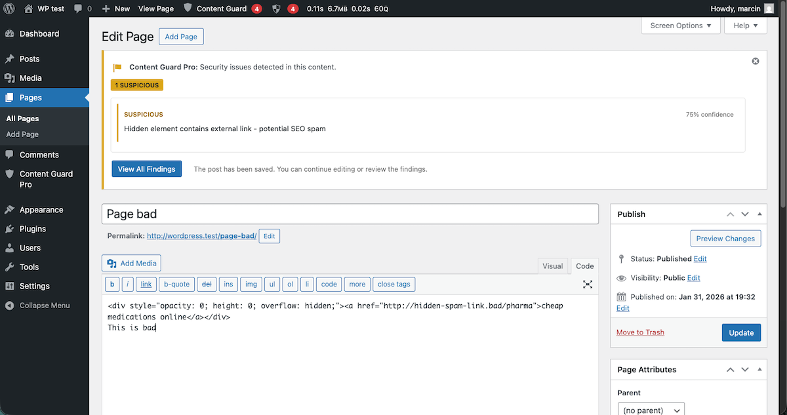Image resolution: width=787 pixels, height=415 pixels.
Task: Enter distraction-free writing mode via fullscreen icon
Action: [x=588, y=285]
